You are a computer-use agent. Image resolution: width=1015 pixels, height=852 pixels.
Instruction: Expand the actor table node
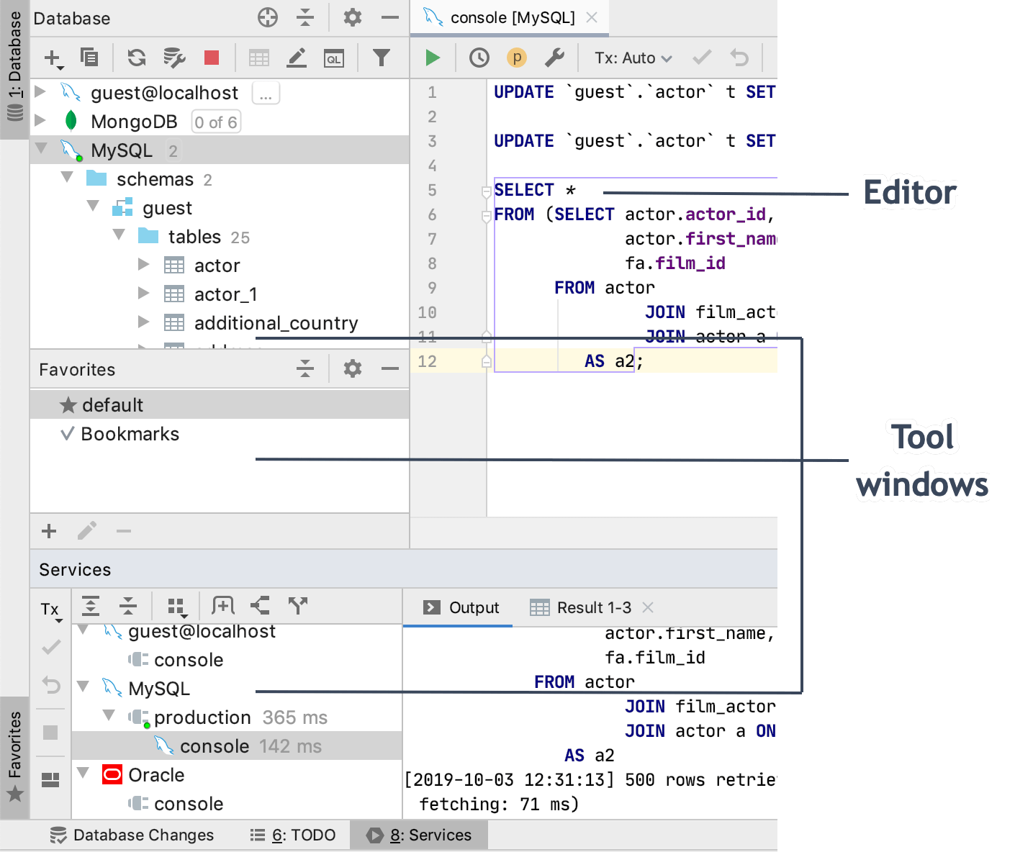pyautogui.click(x=144, y=265)
